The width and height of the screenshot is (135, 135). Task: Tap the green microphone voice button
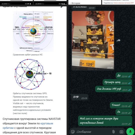coord(130,131)
